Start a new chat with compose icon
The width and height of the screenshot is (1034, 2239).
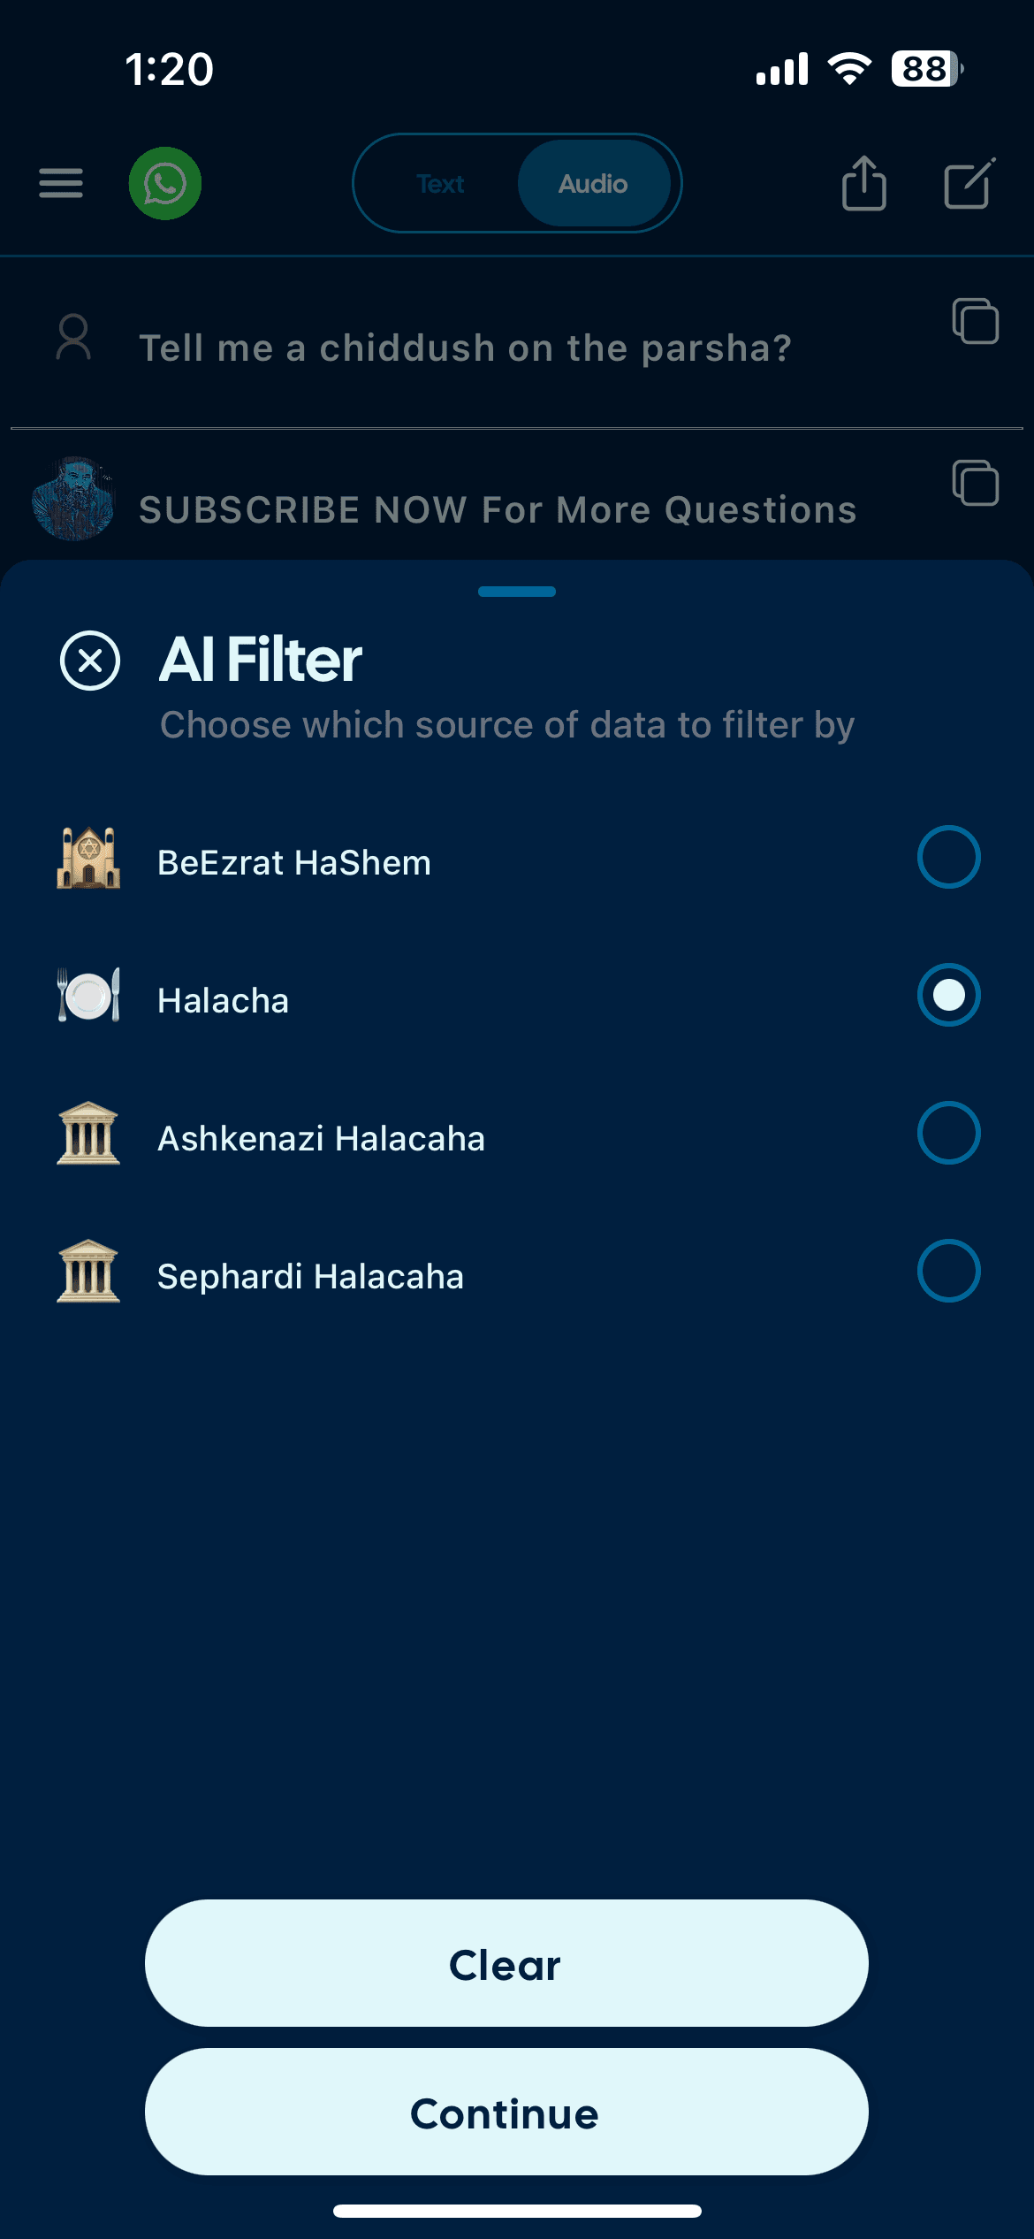(x=969, y=183)
